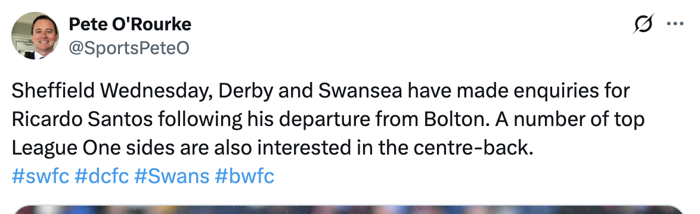Open the attached image preview below the hashtags
This screenshot has height=214, width=700.
349,210
